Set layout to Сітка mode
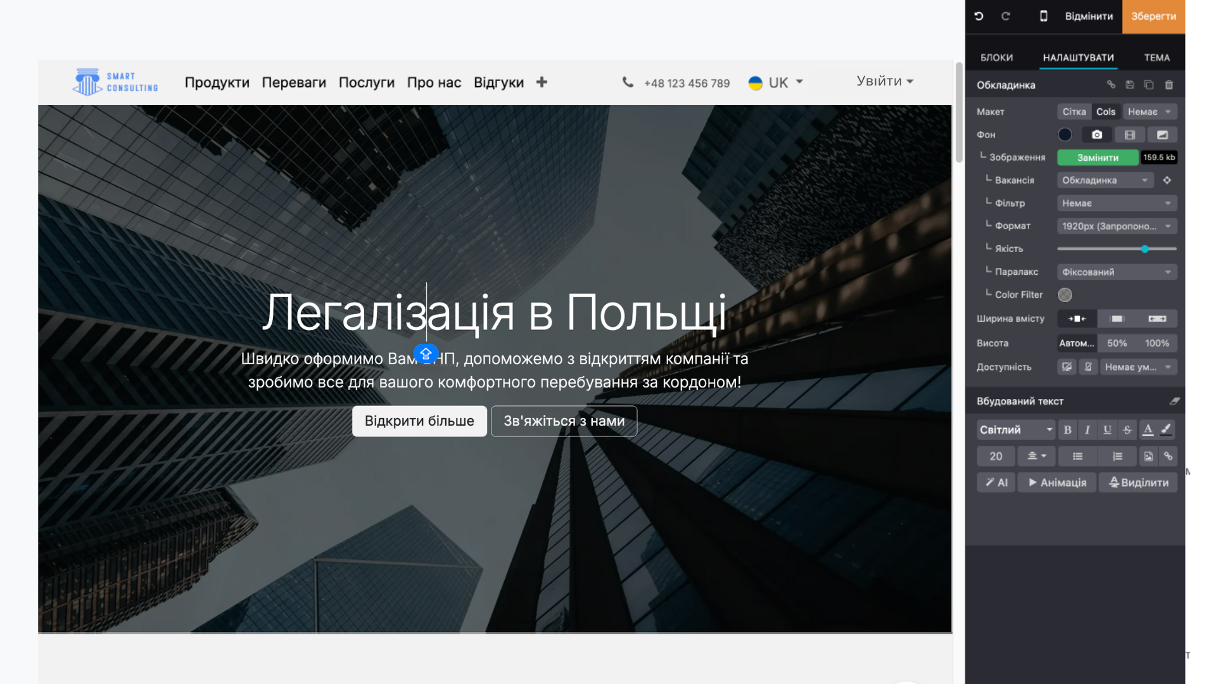Viewport: 1216px width, 684px height. [1073, 111]
